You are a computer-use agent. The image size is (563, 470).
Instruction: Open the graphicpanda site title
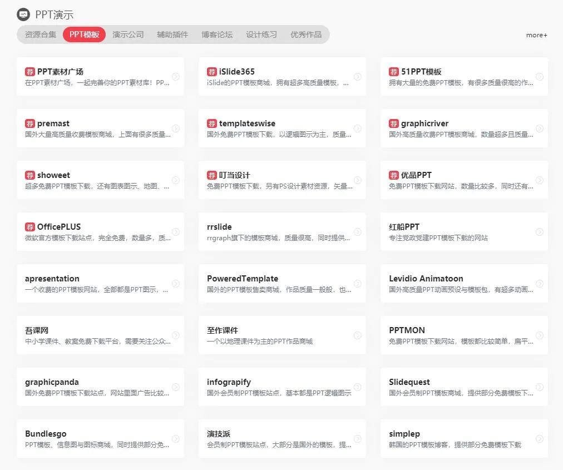52,382
